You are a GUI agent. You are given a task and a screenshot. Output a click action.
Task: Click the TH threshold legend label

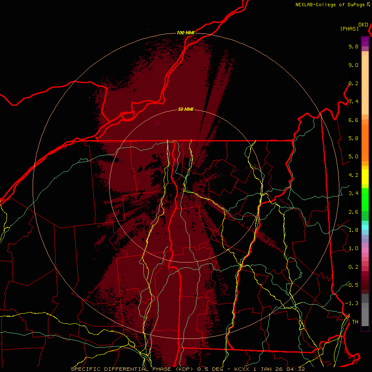(x=355, y=322)
